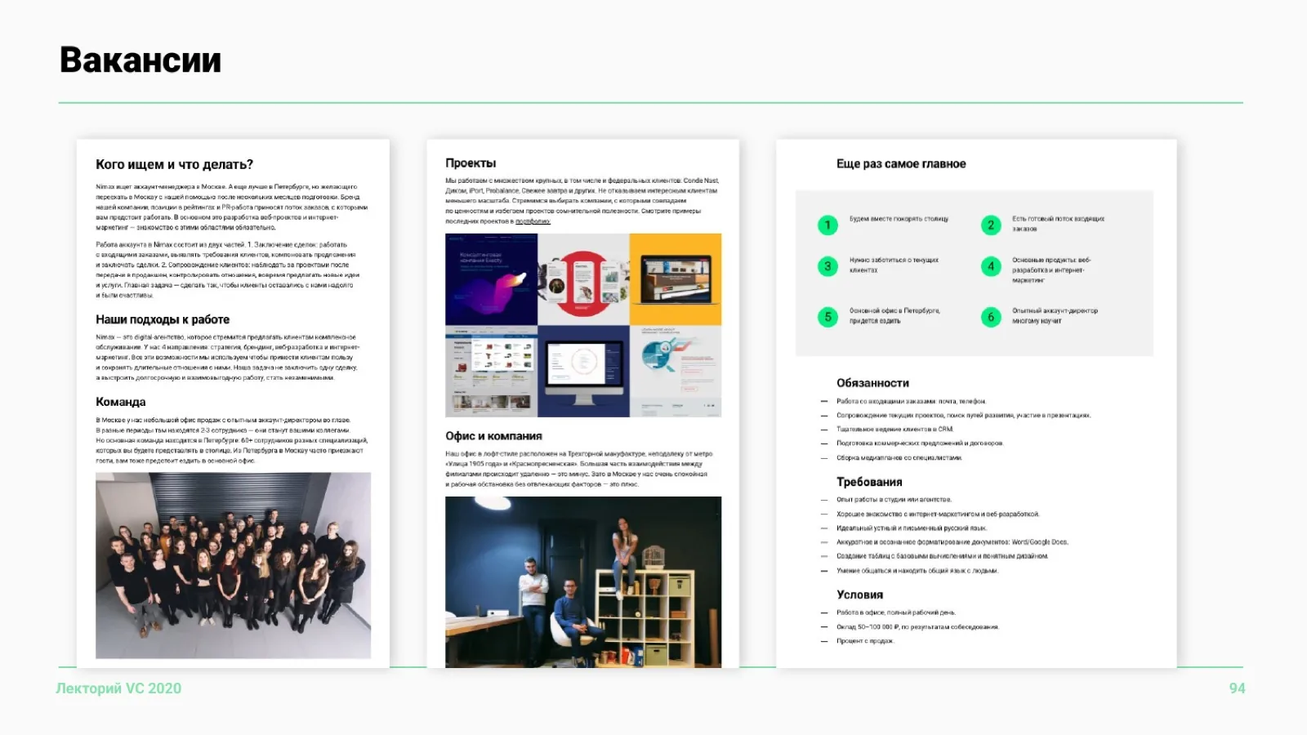1307x735 pixels.
Task: Open the purple consulting project thumbnail
Action: tap(491, 279)
